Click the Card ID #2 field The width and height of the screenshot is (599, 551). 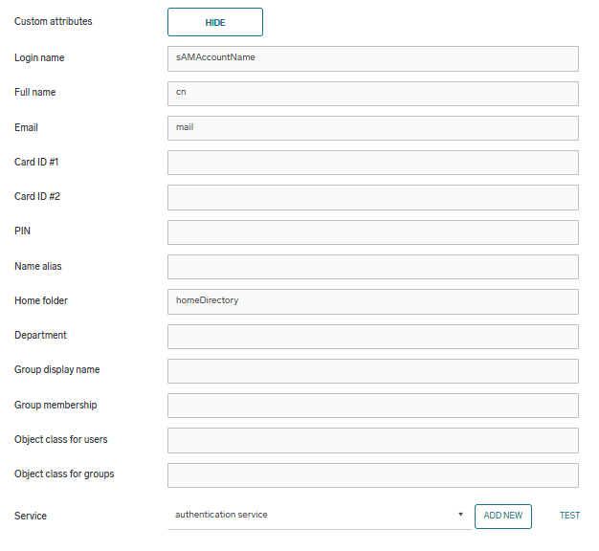pos(372,197)
